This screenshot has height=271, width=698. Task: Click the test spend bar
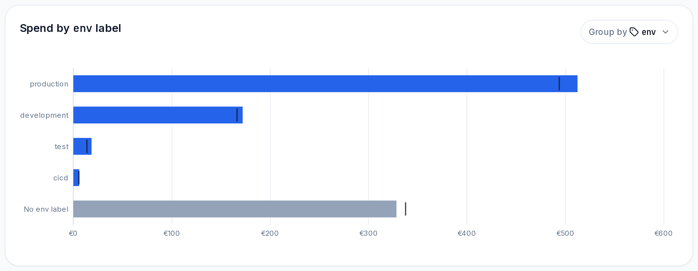[x=83, y=146]
